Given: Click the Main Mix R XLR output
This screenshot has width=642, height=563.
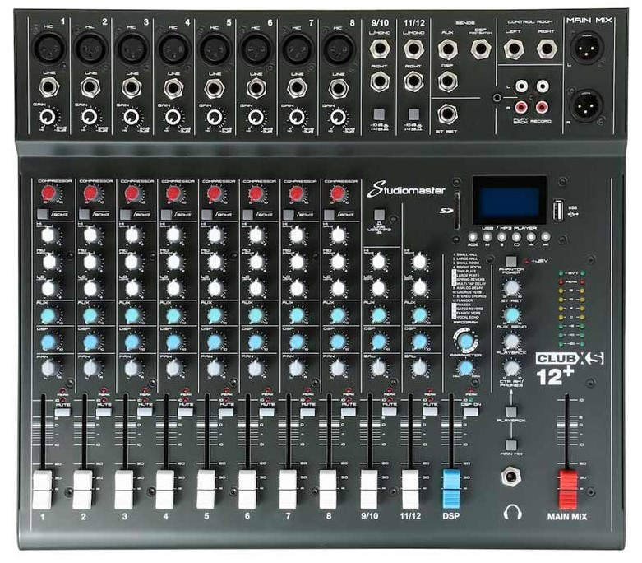Looking at the screenshot, I should (587, 105).
